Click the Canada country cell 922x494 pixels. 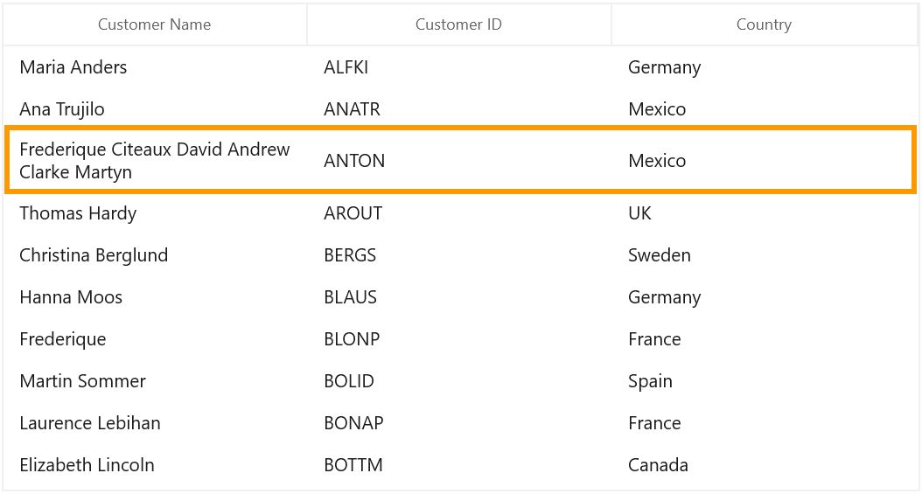765,465
